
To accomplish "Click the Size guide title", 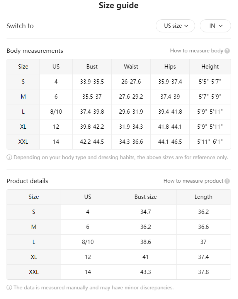I will (x=119, y=5).
